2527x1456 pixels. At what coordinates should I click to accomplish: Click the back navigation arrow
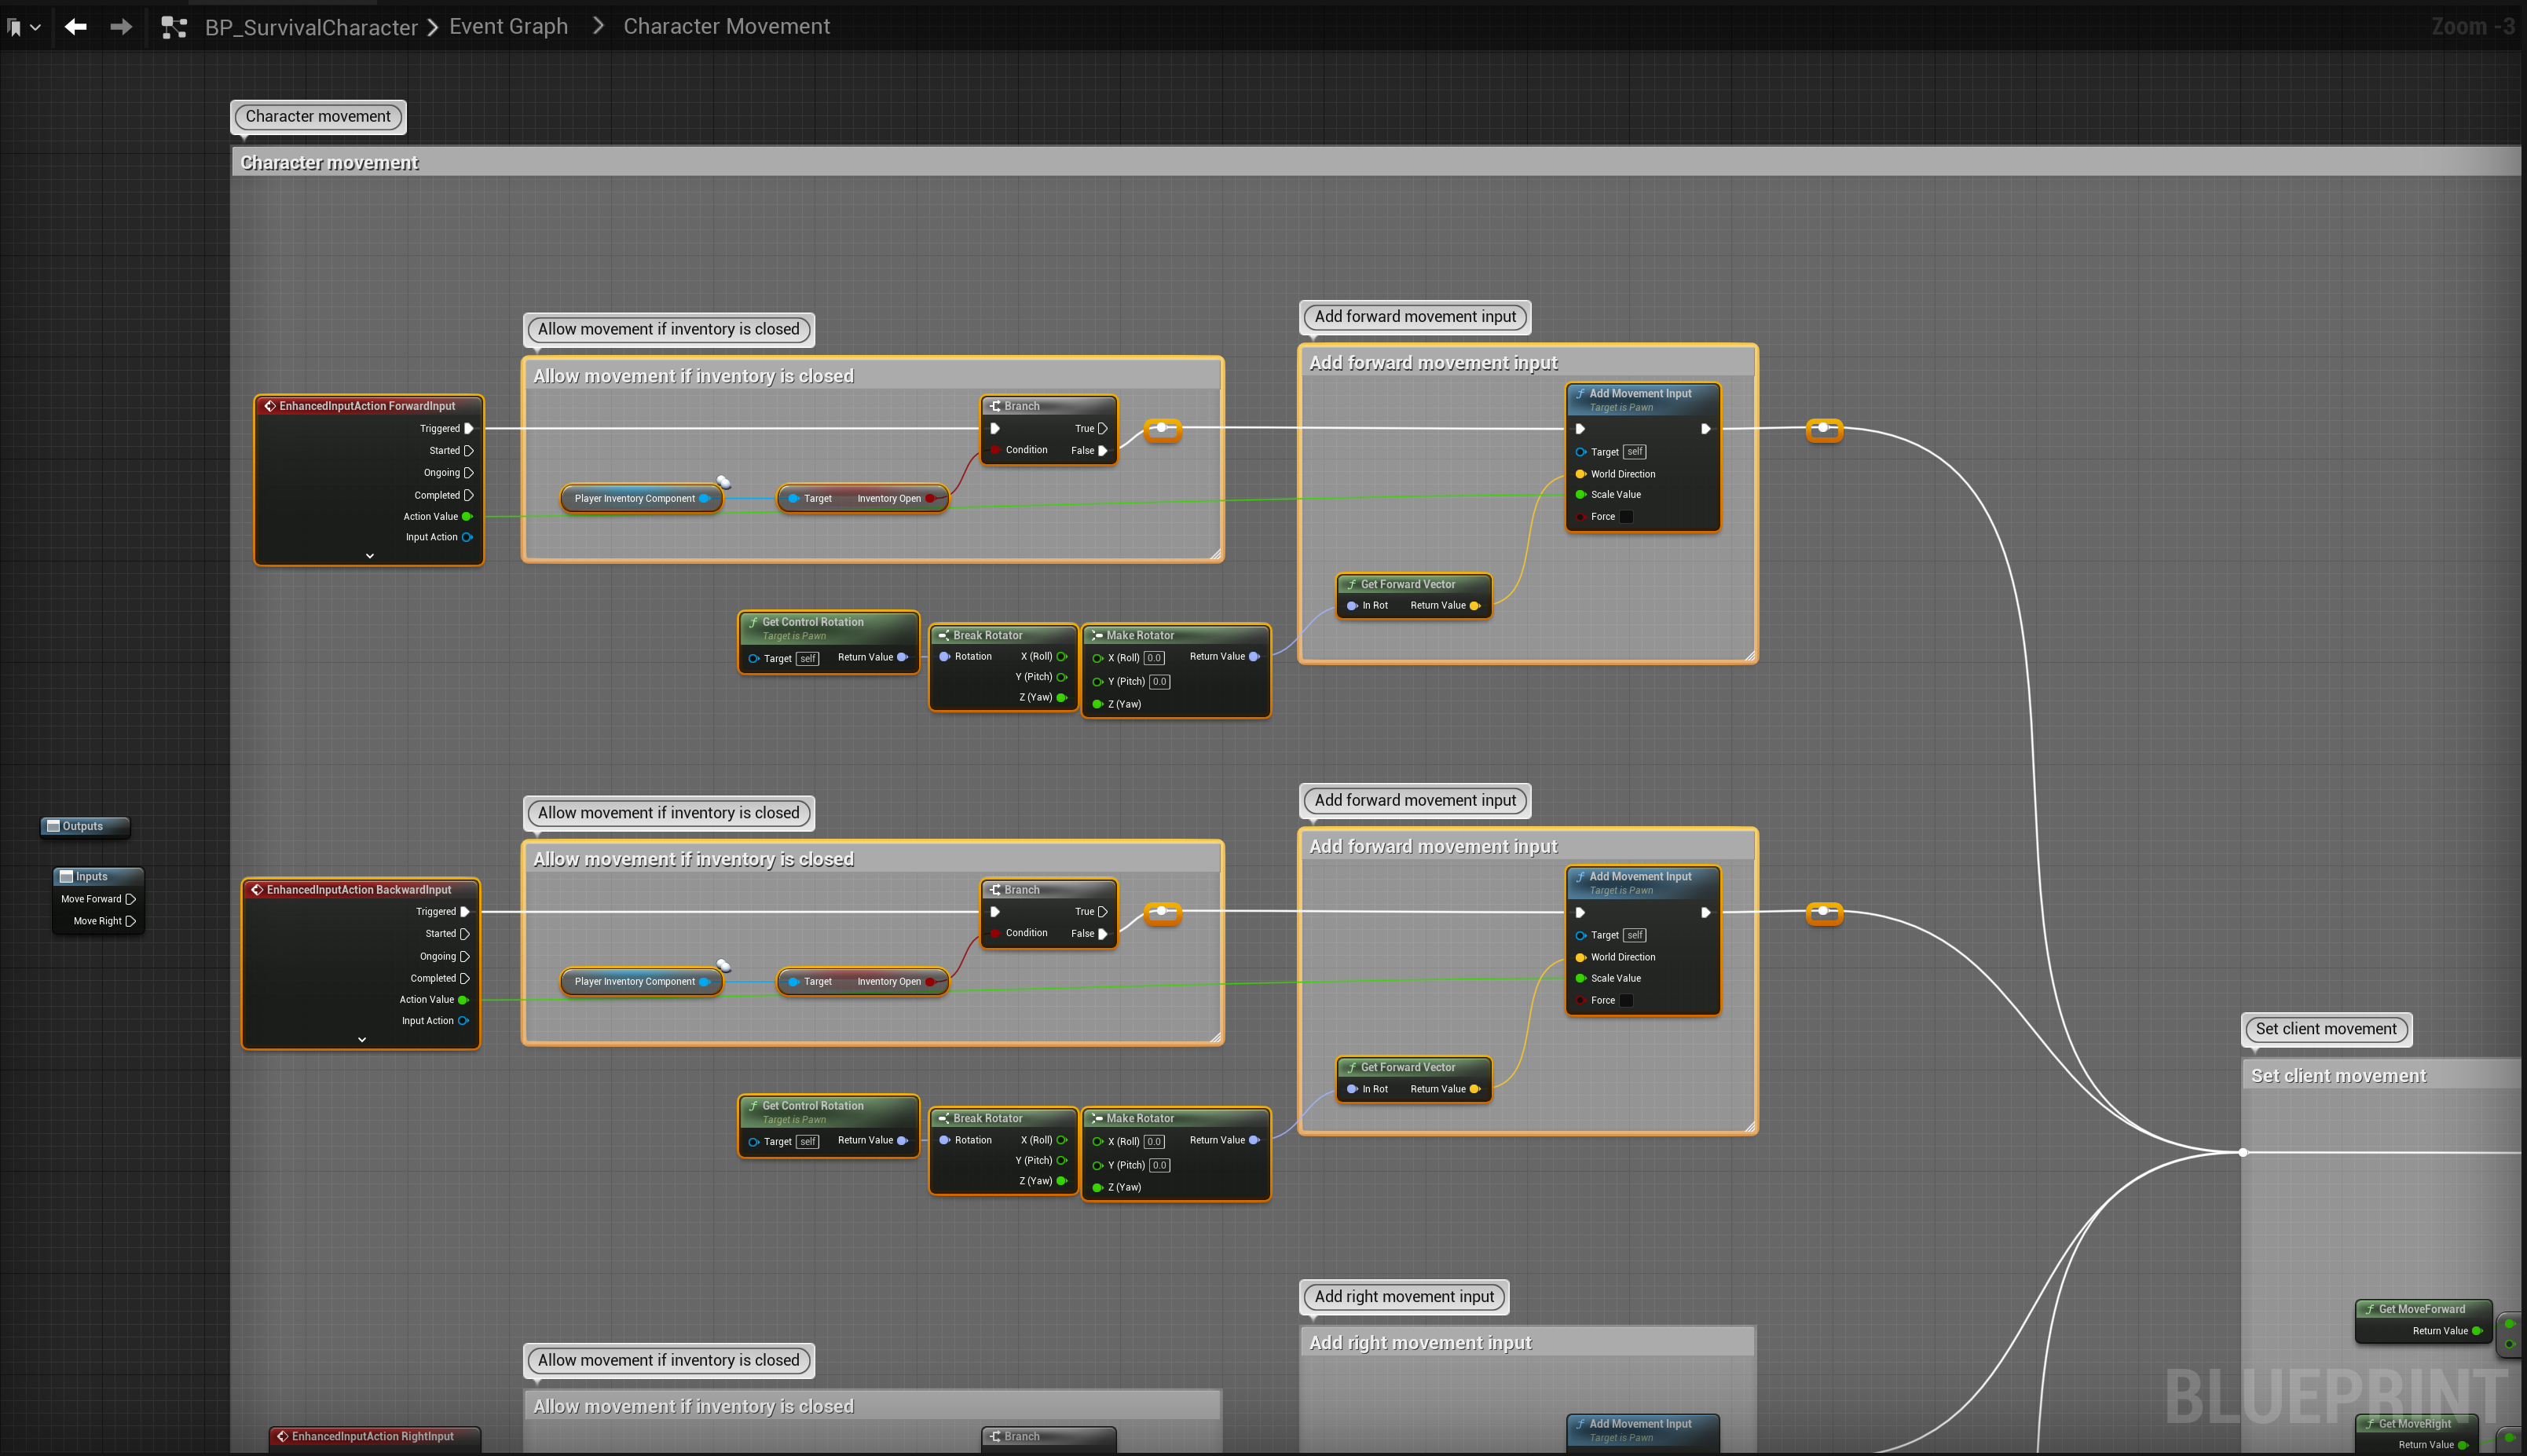click(x=75, y=27)
